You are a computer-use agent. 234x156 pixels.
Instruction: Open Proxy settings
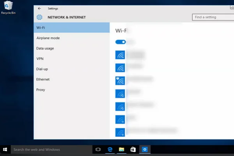tap(72, 90)
